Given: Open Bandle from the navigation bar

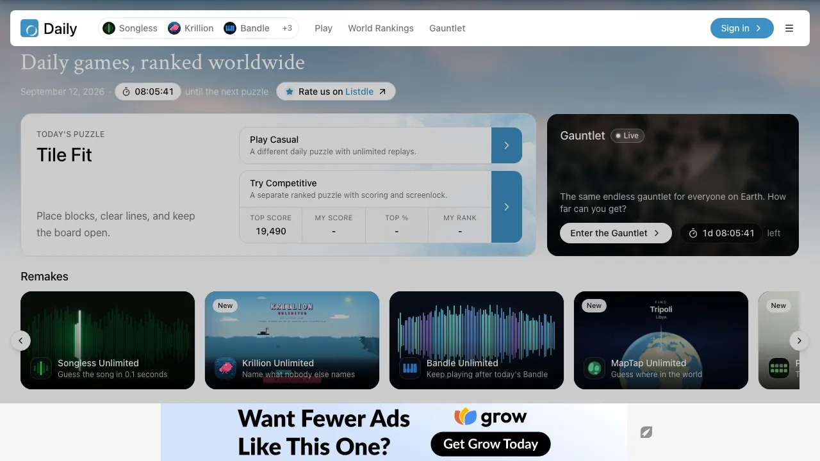Looking at the screenshot, I should click(x=247, y=28).
